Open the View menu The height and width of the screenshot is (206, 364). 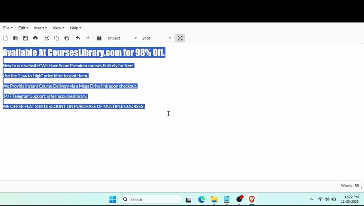point(58,28)
